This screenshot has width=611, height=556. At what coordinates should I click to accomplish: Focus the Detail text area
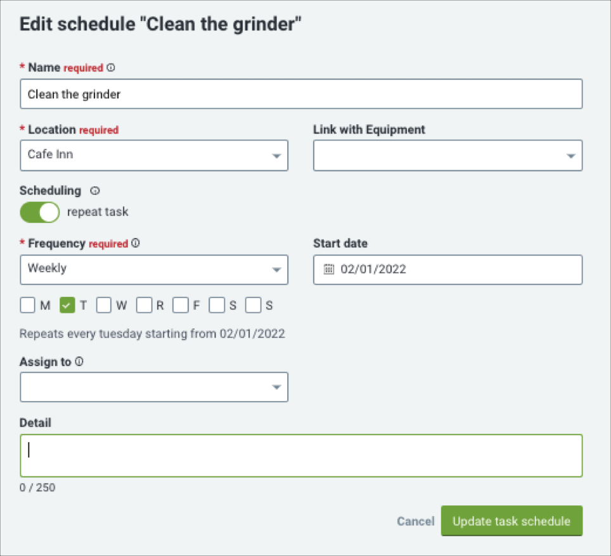pyautogui.click(x=301, y=455)
